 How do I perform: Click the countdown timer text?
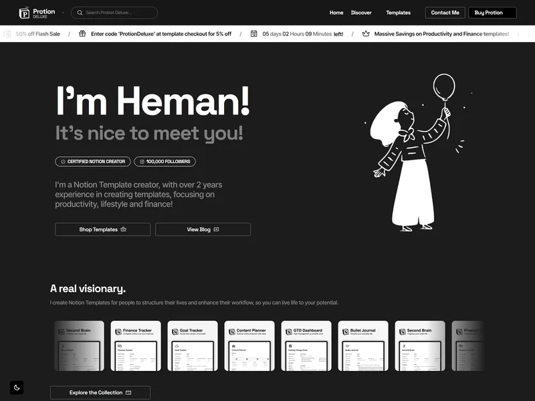303,34
